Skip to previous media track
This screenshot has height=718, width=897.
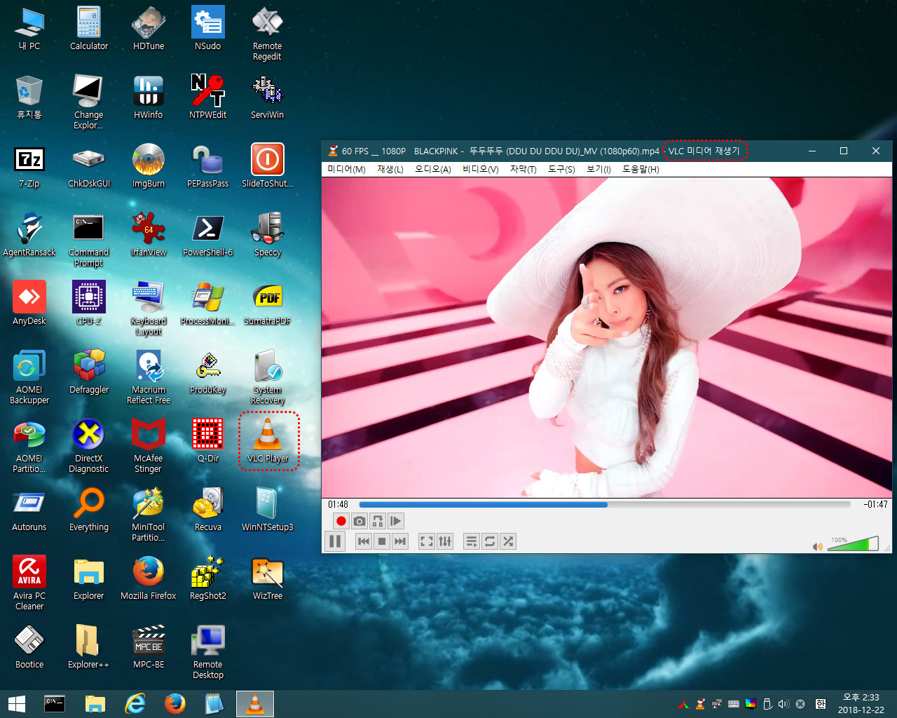(364, 541)
